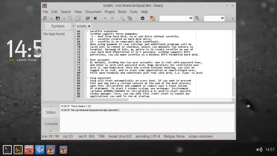Click the Reload file toolbar icon
277x156 pixels.
pyautogui.click(x=88, y=18)
